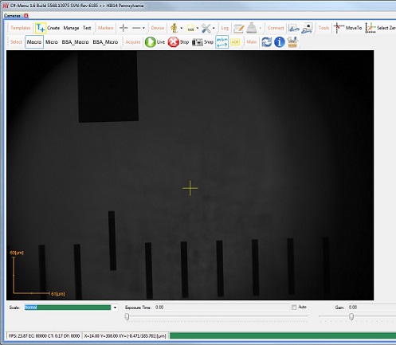Screen dimensions: 396x345
Task: Click the yellow crosshair in camera view
Action: click(190, 188)
